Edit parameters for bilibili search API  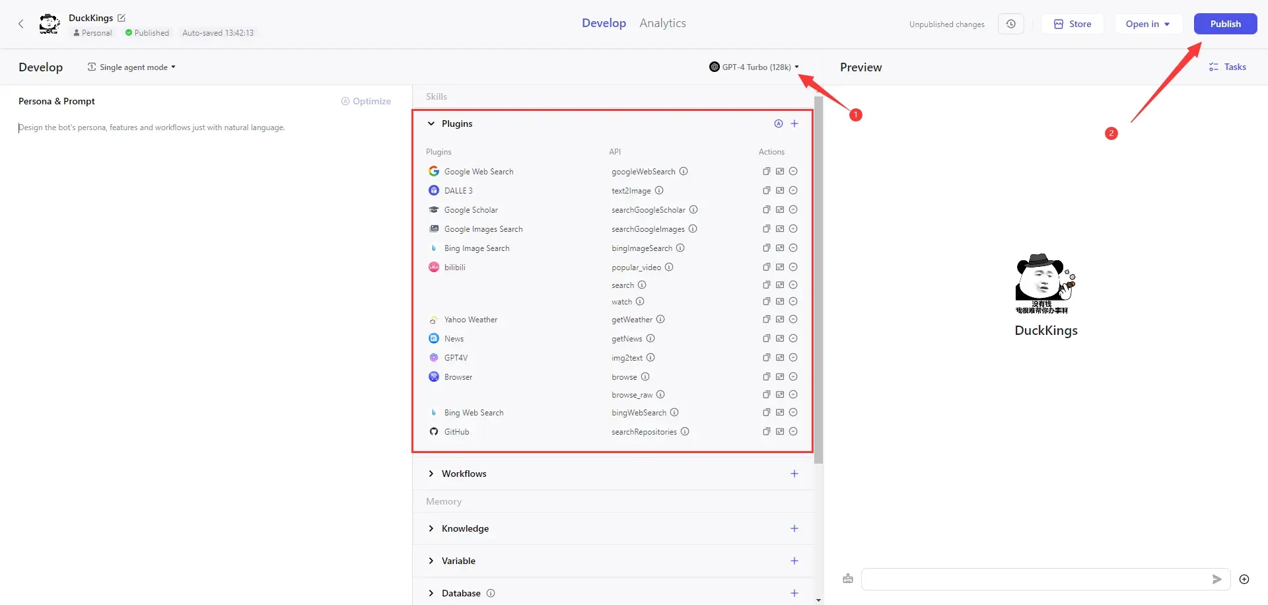pyautogui.click(x=780, y=285)
